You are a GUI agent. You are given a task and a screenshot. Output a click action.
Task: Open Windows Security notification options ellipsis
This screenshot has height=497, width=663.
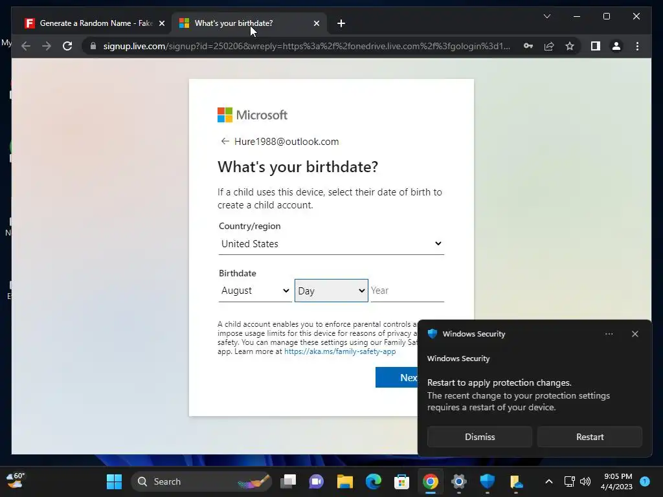(609, 334)
